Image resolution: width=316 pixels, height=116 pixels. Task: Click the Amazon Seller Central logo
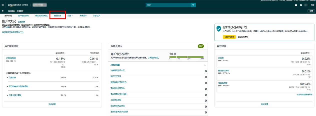click(x=18, y=5)
